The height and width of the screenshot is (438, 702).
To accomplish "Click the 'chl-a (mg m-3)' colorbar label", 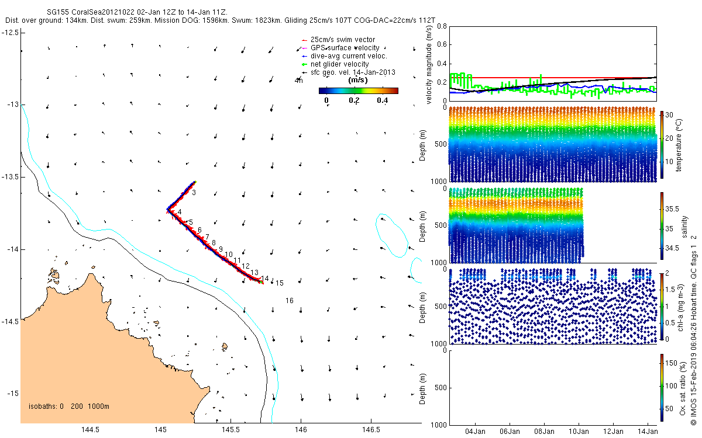I will [x=681, y=307].
